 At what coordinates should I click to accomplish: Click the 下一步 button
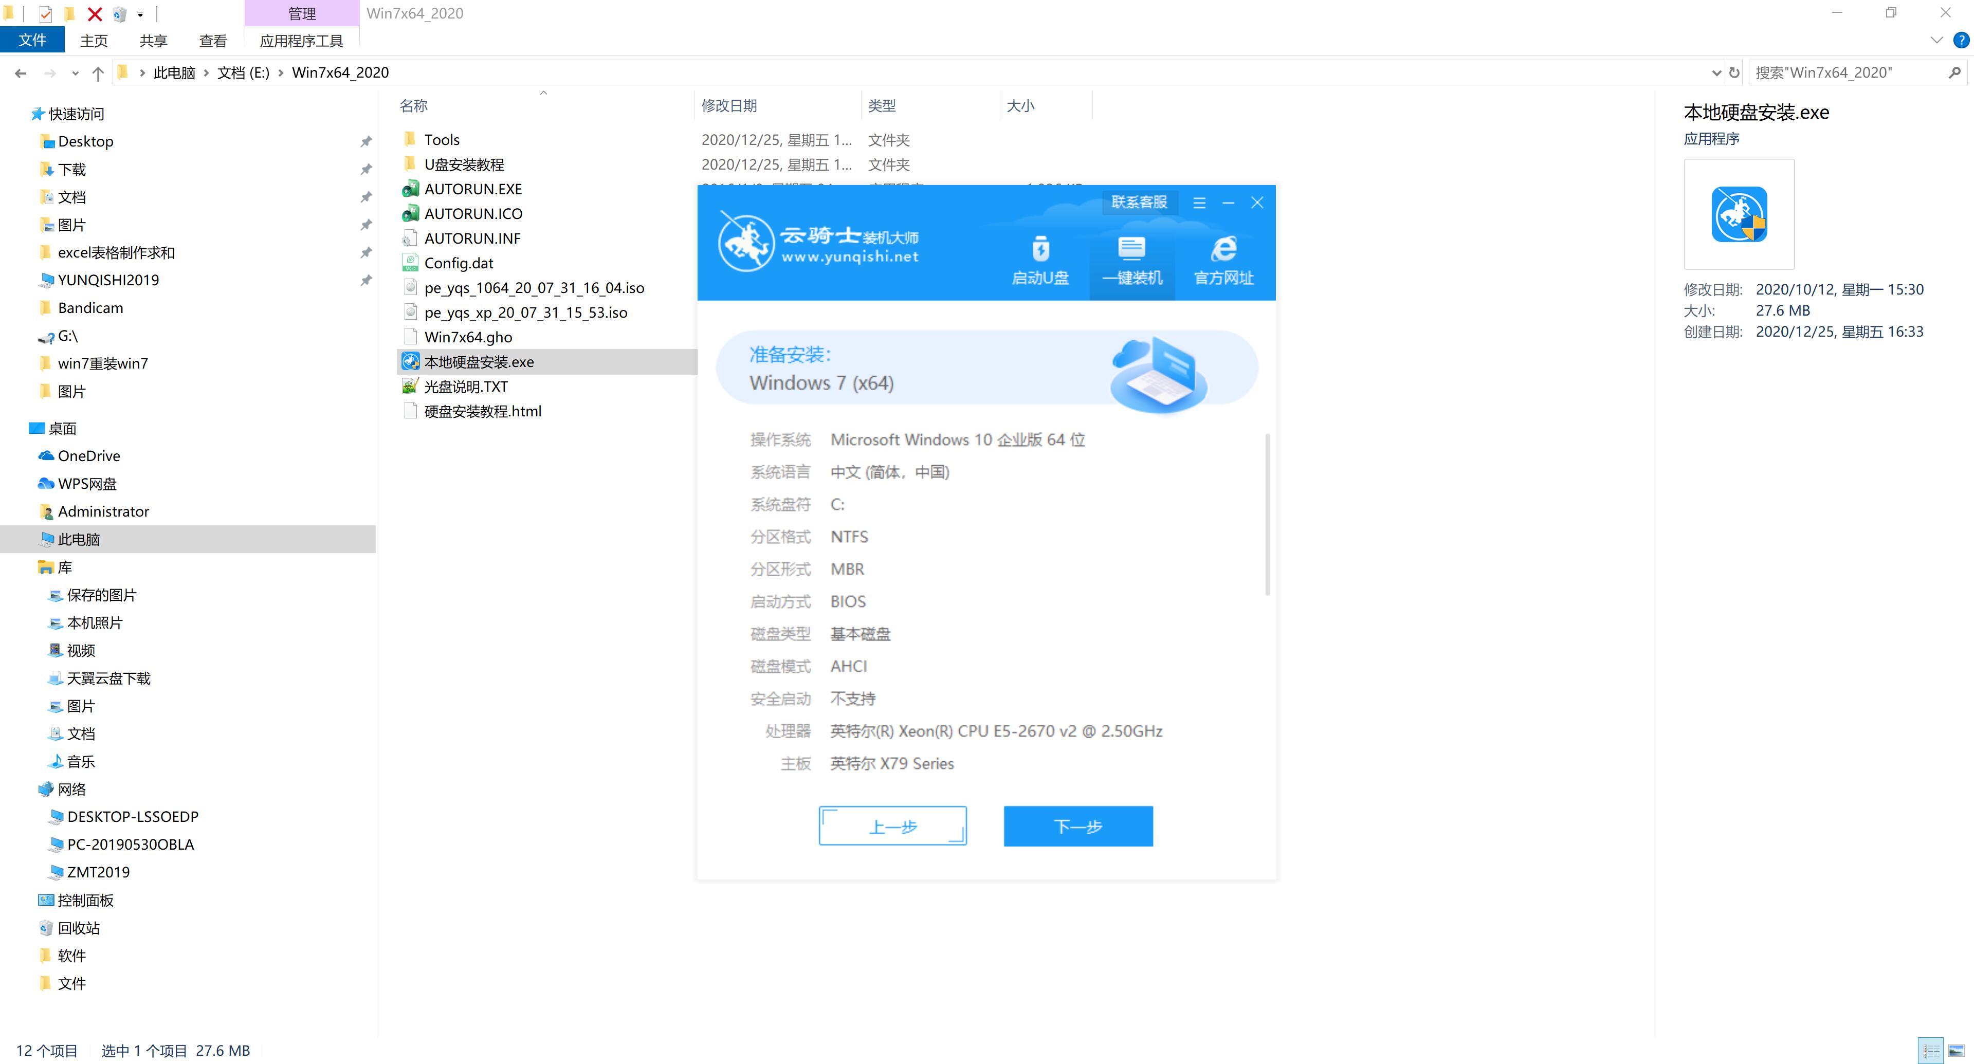tap(1080, 825)
